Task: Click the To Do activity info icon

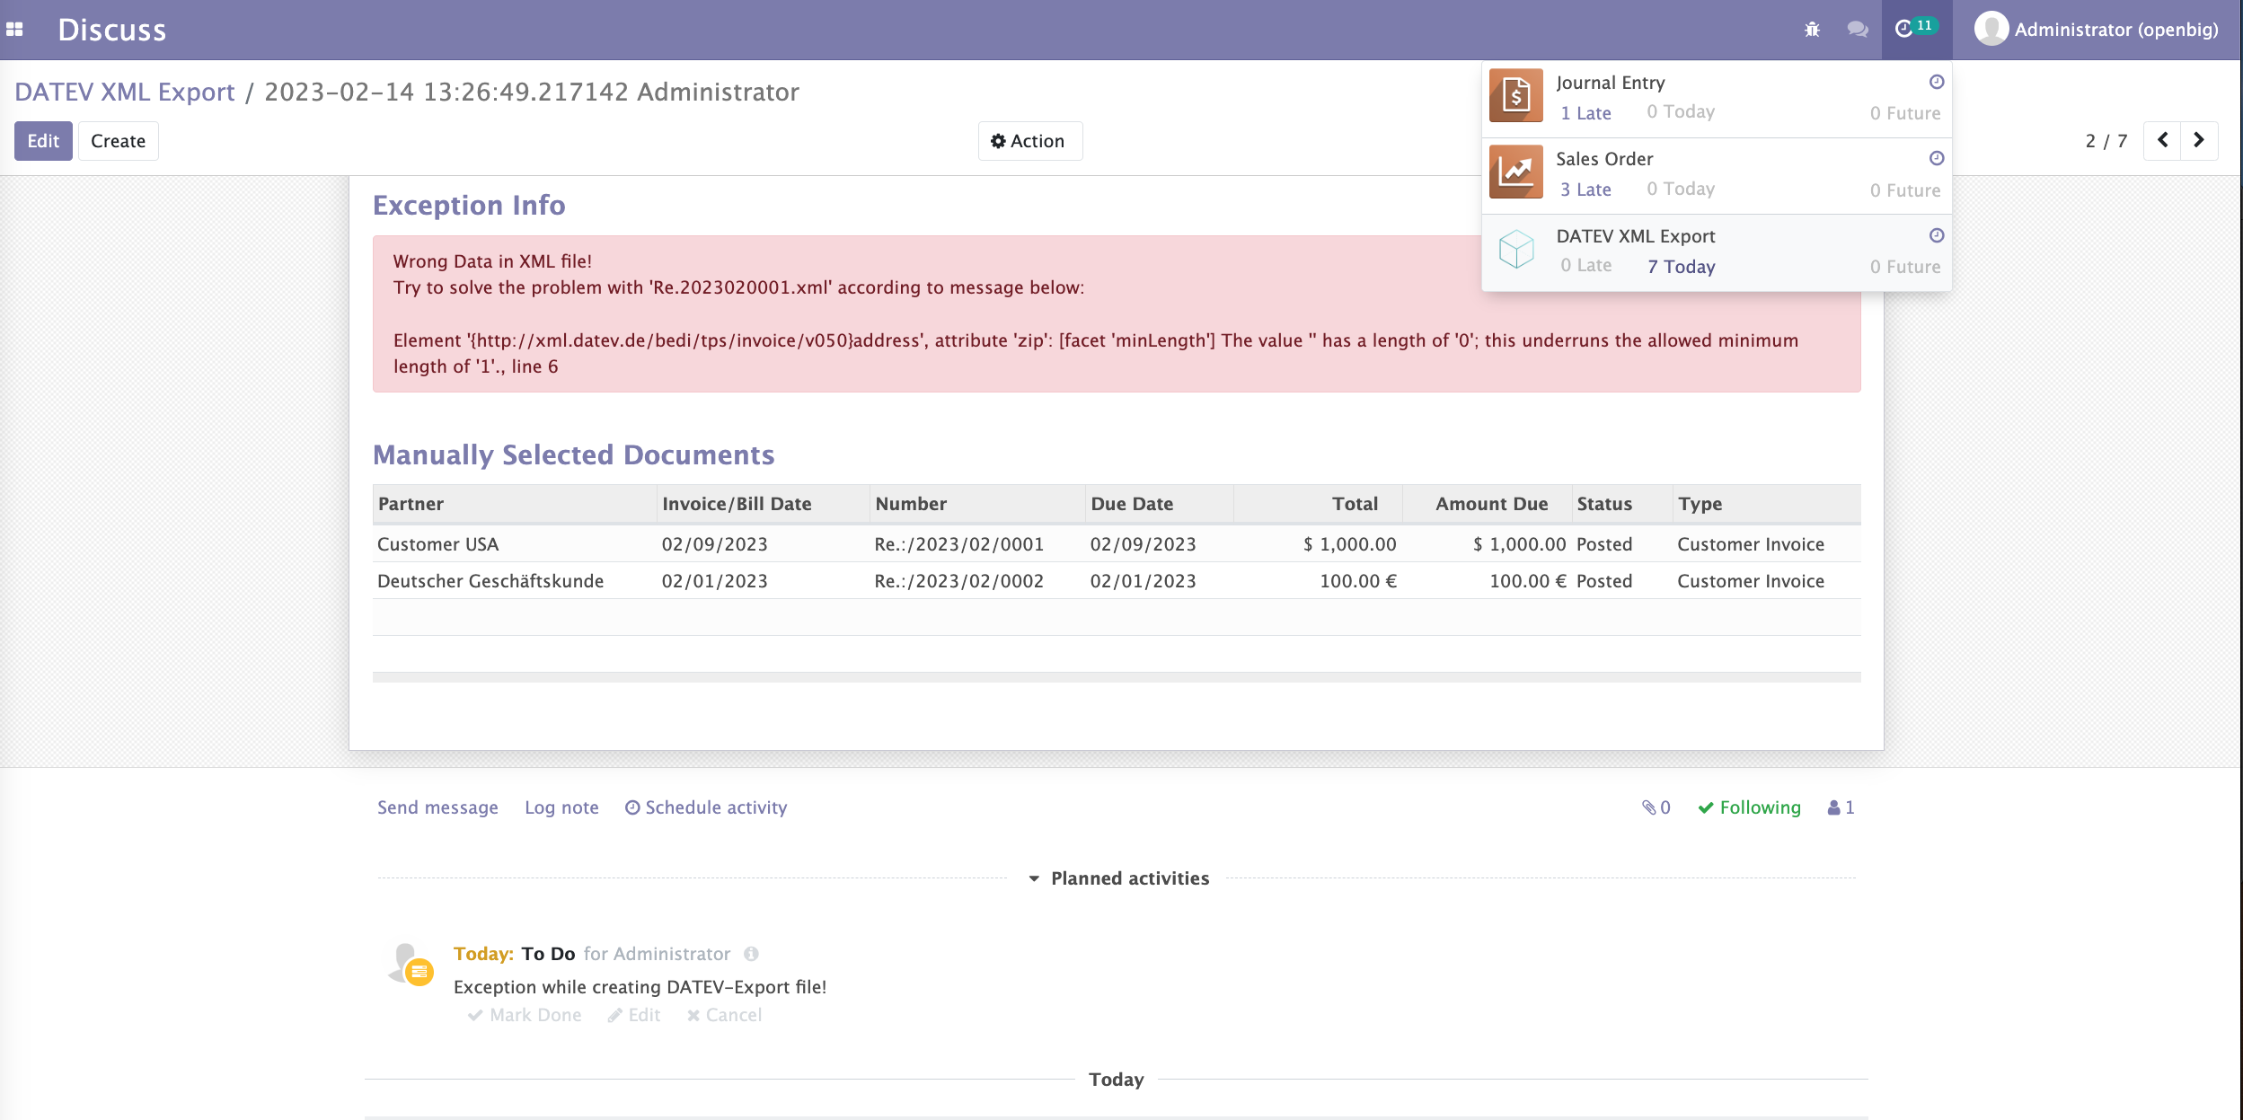Action: click(x=751, y=954)
